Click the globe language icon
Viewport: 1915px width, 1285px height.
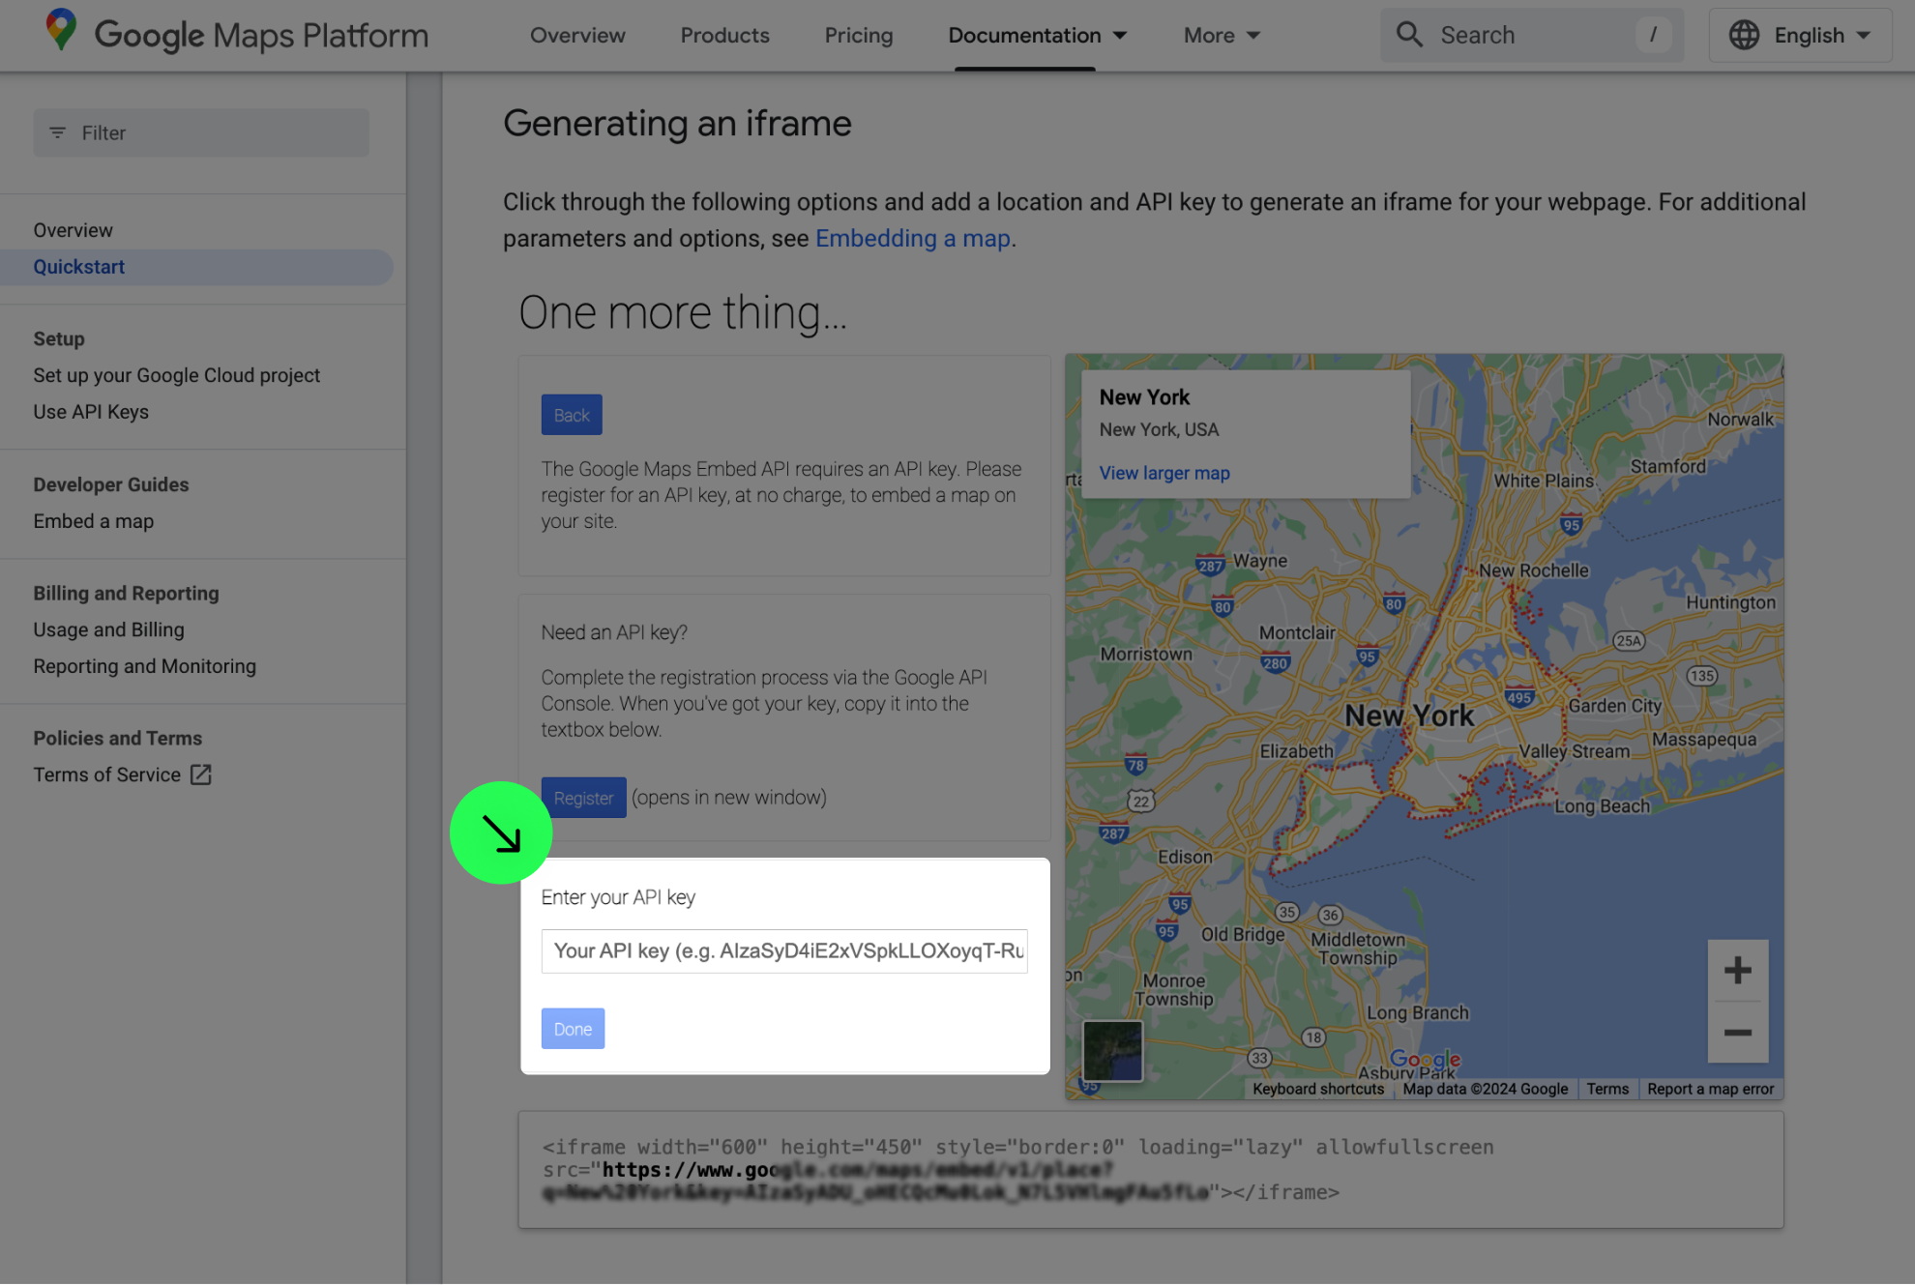(1743, 35)
